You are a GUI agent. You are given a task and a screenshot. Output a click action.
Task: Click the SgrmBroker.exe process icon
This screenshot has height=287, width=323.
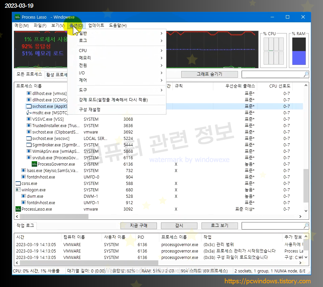coord(29,145)
